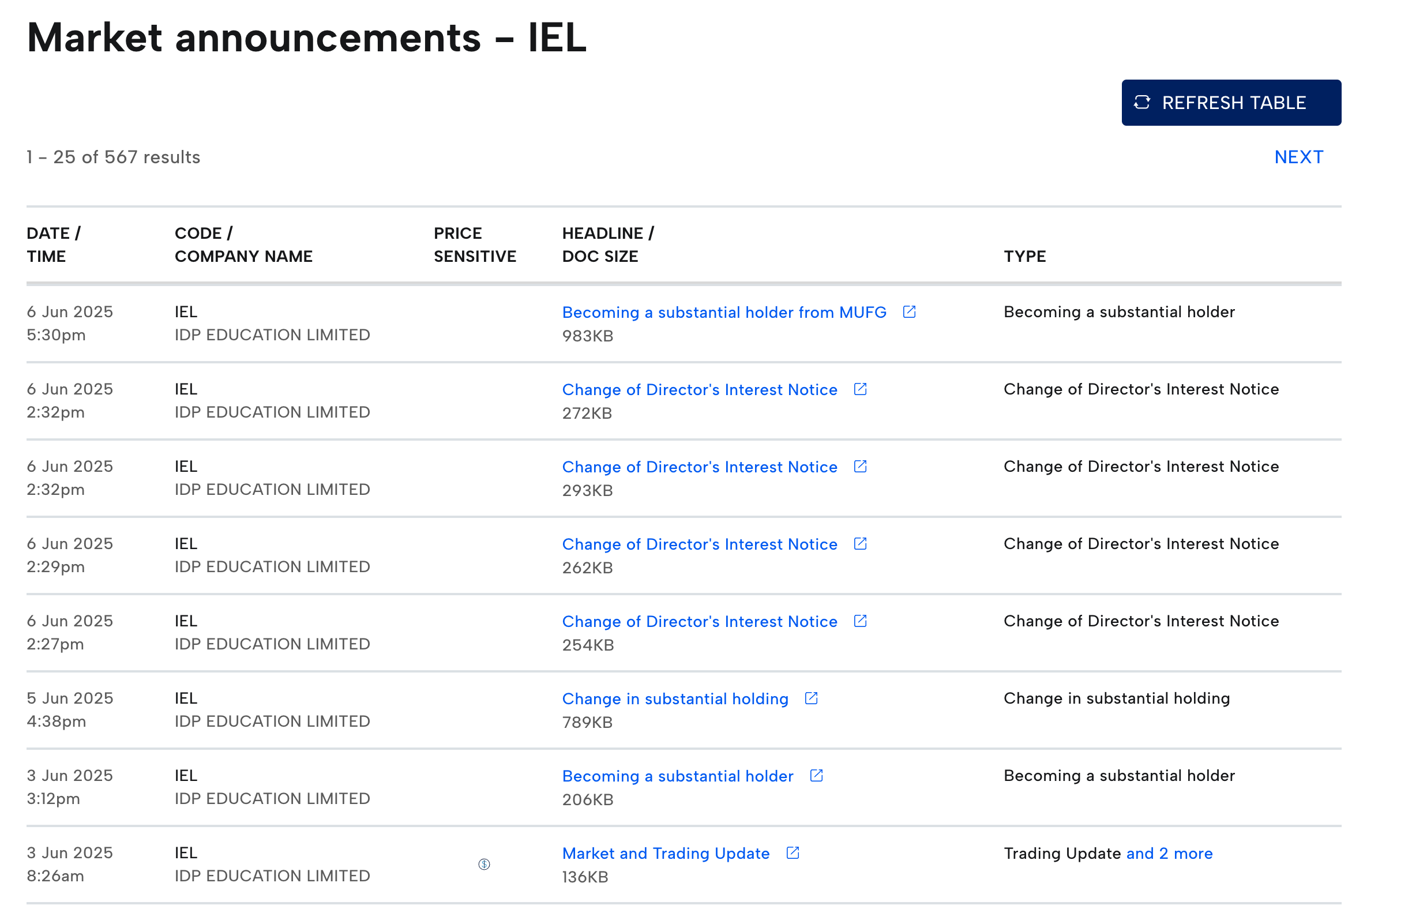Open the 'Market and Trading Update' announcement
Image resolution: width=1427 pixels, height=909 pixels.
point(666,853)
